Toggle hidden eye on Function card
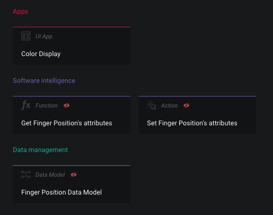Viewport: 273px width, 215px height. click(67, 105)
